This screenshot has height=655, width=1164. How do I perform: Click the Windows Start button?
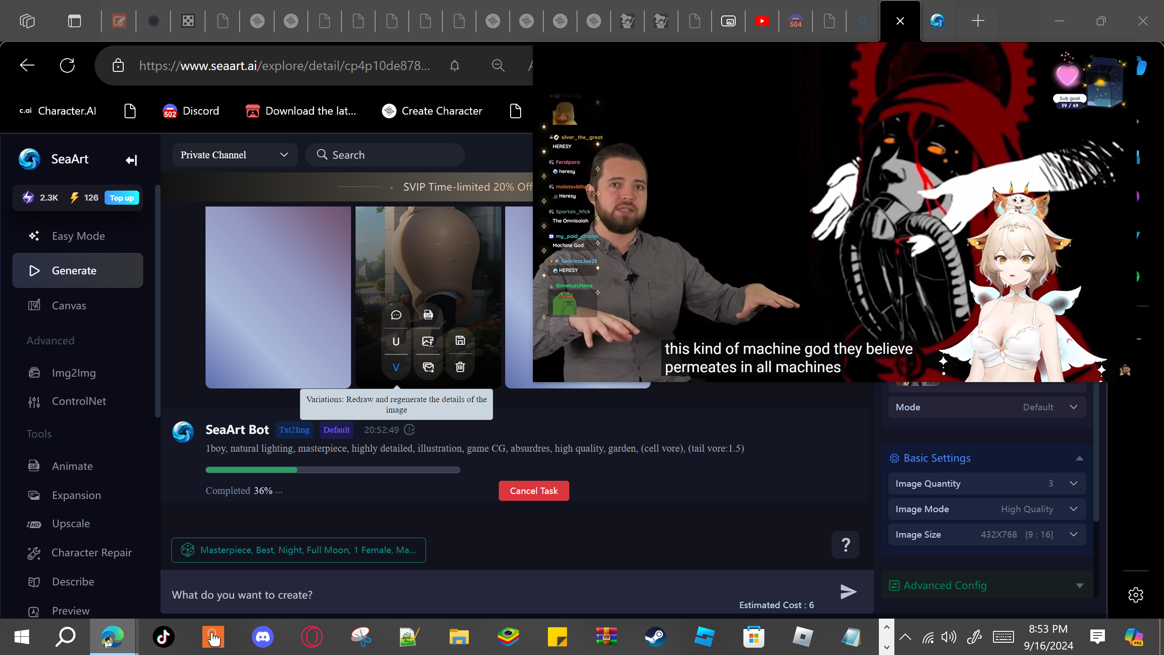[21, 637]
